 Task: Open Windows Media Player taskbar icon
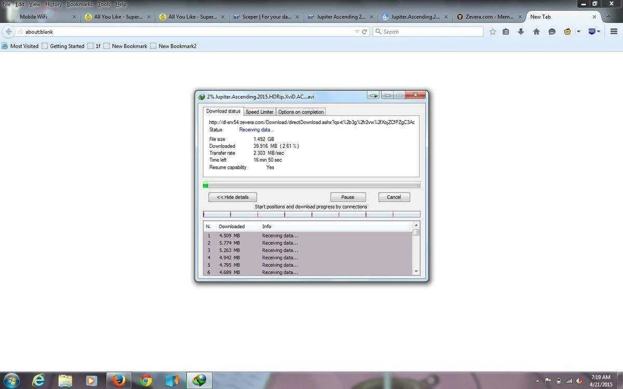pyautogui.click(x=91, y=380)
